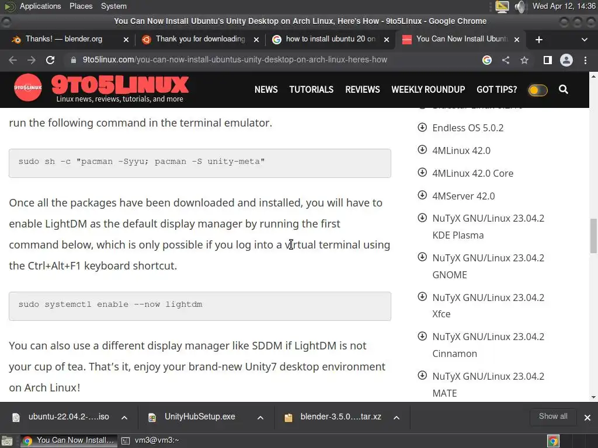Open the NEWS section
598x448 pixels.
coord(266,89)
